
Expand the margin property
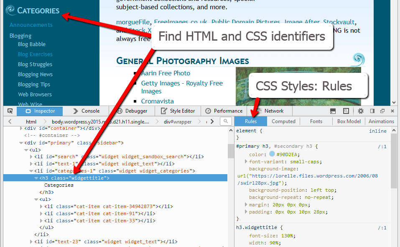click(x=246, y=205)
